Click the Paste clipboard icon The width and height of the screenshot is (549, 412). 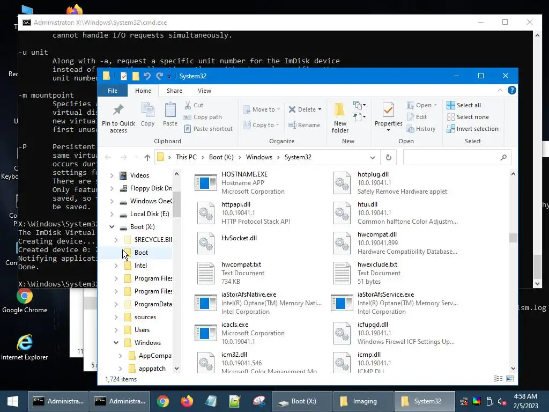(170, 114)
